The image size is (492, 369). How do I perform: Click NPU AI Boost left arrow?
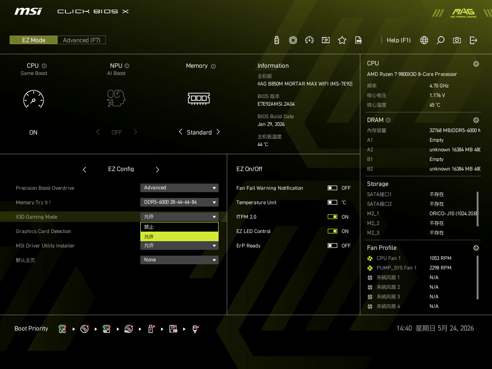pyautogui.click(x=98, y=132)
